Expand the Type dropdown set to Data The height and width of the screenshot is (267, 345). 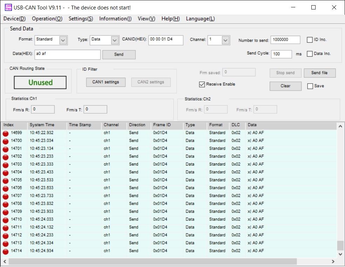pyautogui.click(x=115, y=40)
